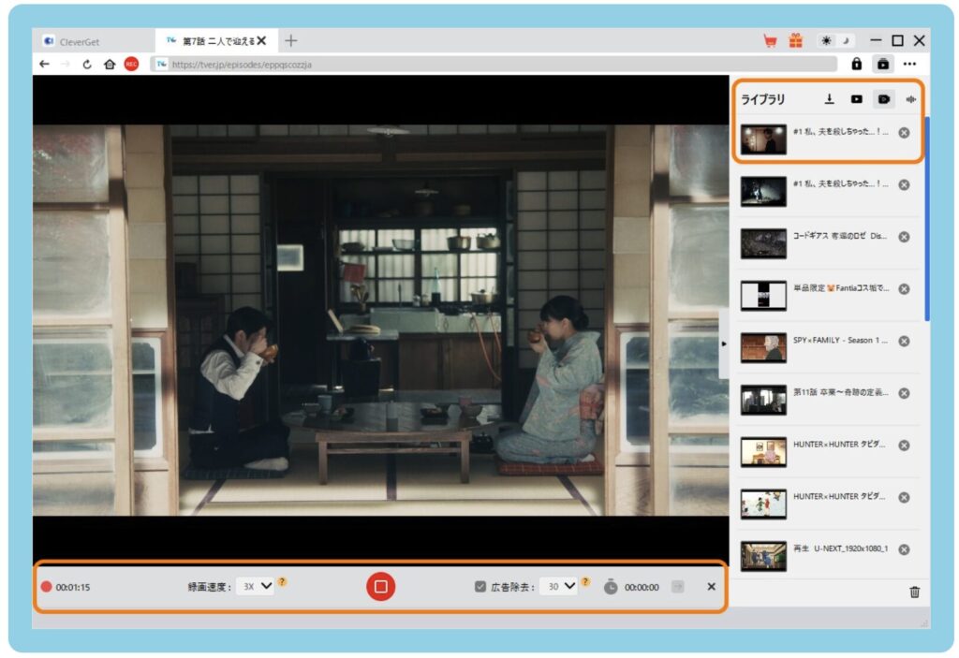959x658 pixels.
Task: Reload the current page
Action: click(x=87, y=64)
